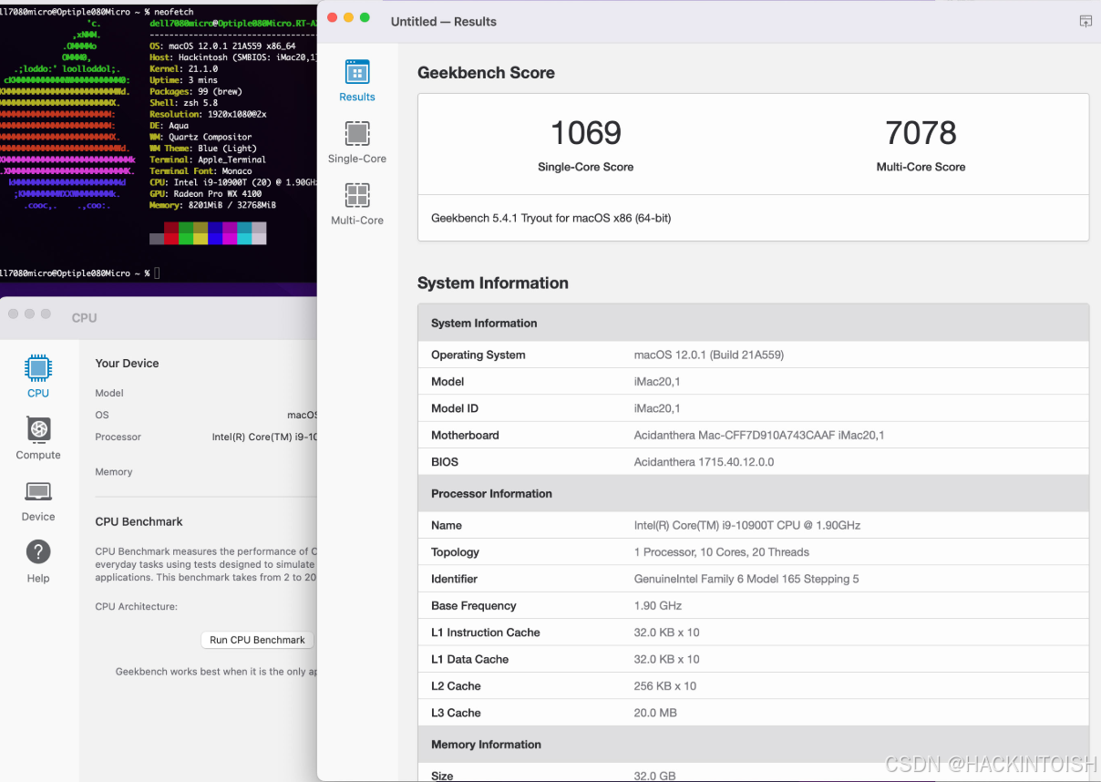Click the CPU Intel i9-10900T line in Terminal
1101x782 pixels.
[x=233, y=182]
